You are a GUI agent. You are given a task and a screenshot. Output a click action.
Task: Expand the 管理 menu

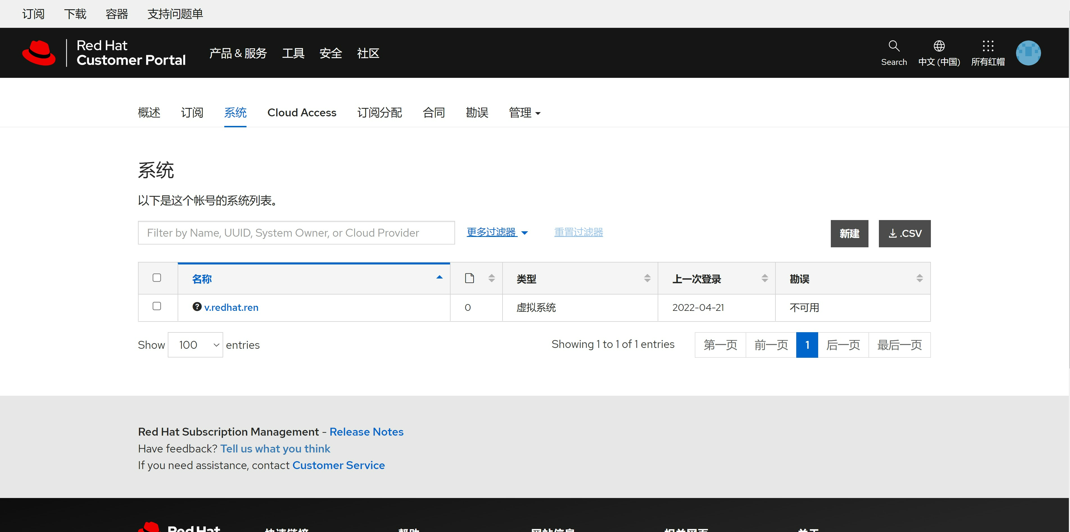(524, 112)
